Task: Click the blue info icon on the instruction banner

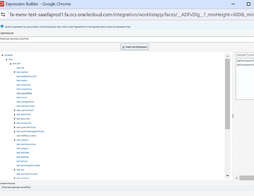Action: tap(2, 26)
